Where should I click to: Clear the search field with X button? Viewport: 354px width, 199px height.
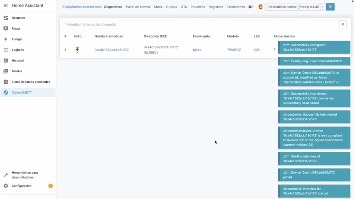tap(343, 24)
